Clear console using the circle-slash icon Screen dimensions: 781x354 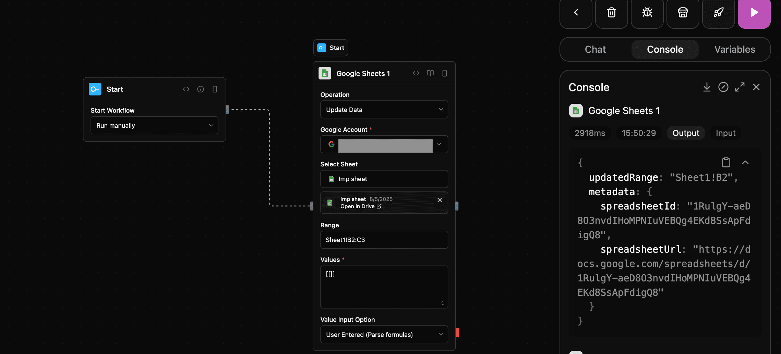point(723,87)
